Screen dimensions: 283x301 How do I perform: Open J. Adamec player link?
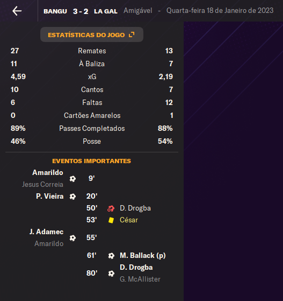coord(47,232)
